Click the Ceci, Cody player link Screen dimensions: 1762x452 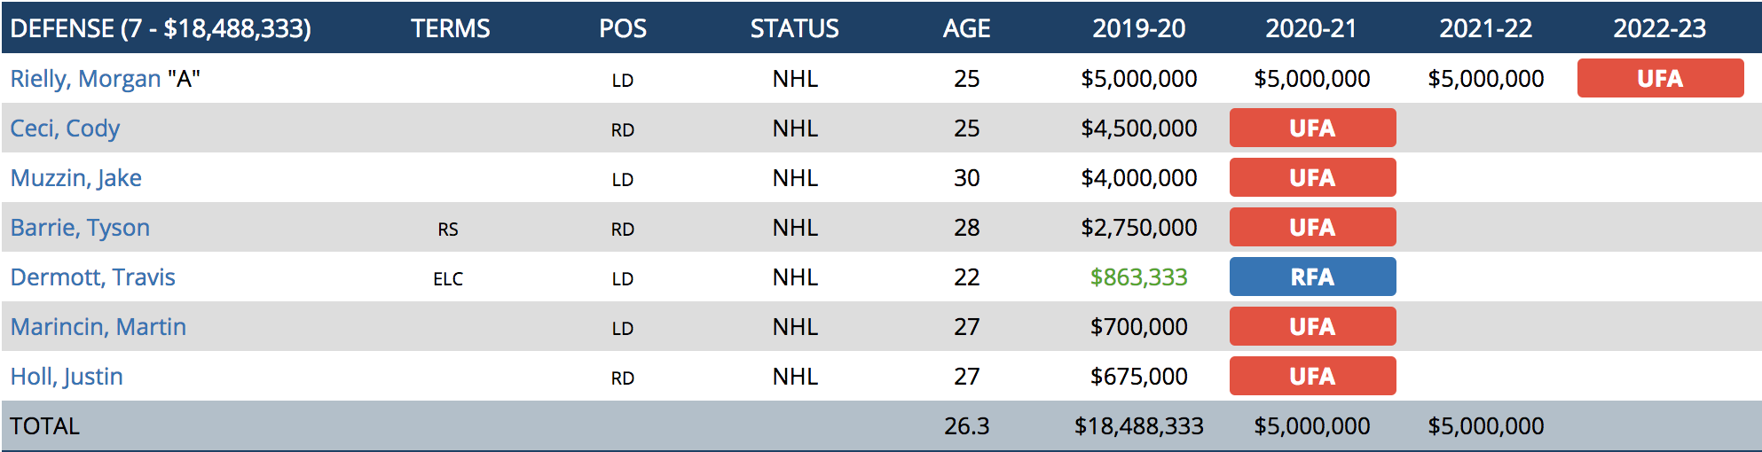point(65,129)
